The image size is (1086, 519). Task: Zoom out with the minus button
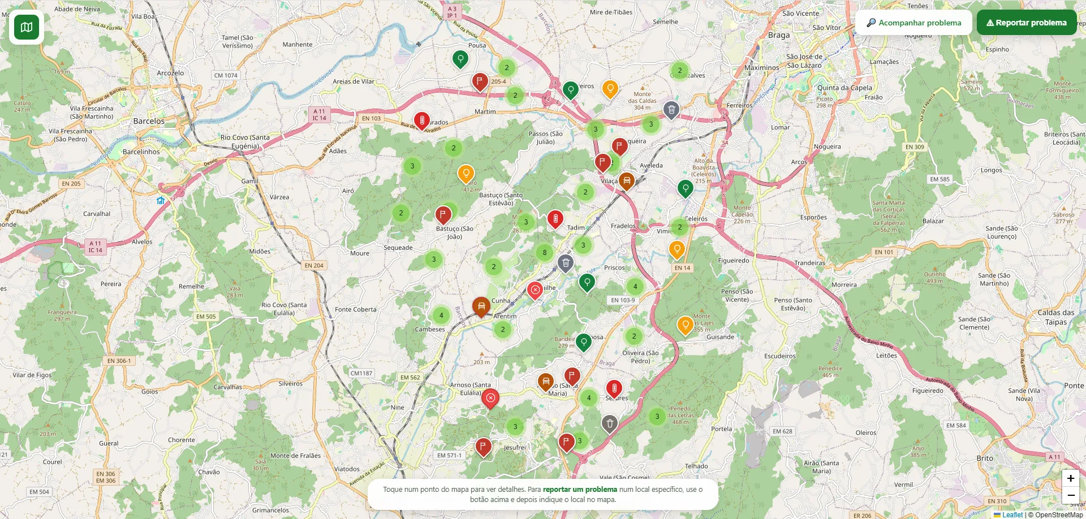1071,495
